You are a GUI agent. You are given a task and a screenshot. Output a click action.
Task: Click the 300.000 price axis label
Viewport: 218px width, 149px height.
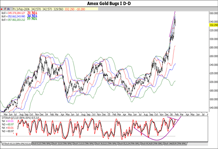point(214,39)
